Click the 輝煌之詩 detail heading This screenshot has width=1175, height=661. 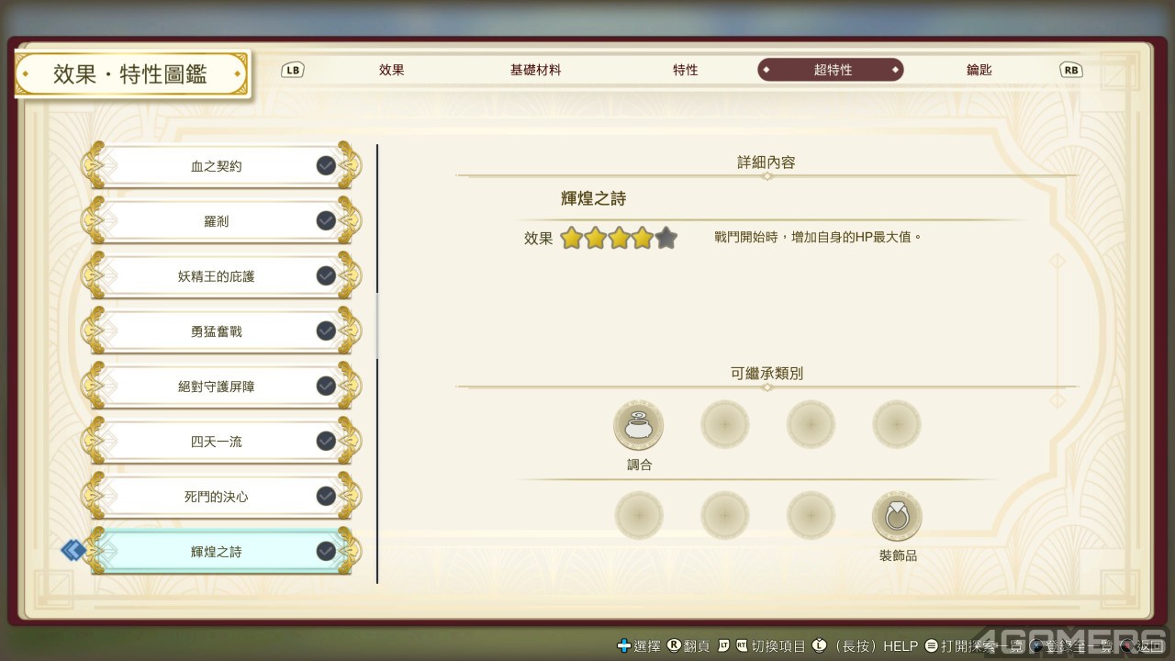(x=594, y=198)
